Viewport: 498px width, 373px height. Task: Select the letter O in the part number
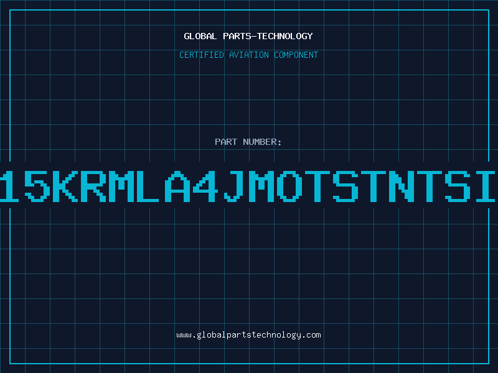(x=289, y=186)
